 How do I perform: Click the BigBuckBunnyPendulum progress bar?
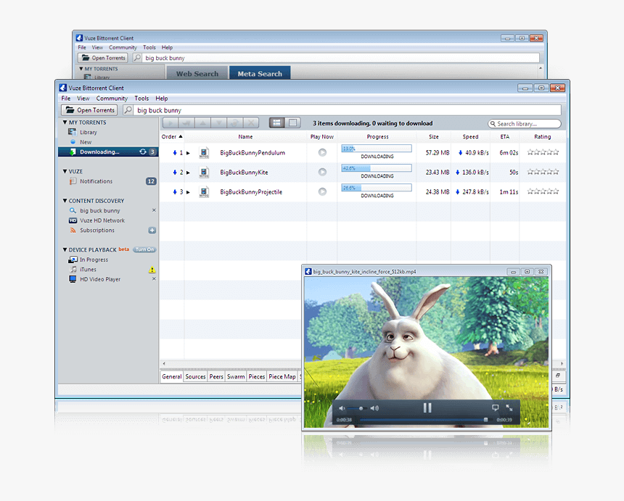click(377, 149)
